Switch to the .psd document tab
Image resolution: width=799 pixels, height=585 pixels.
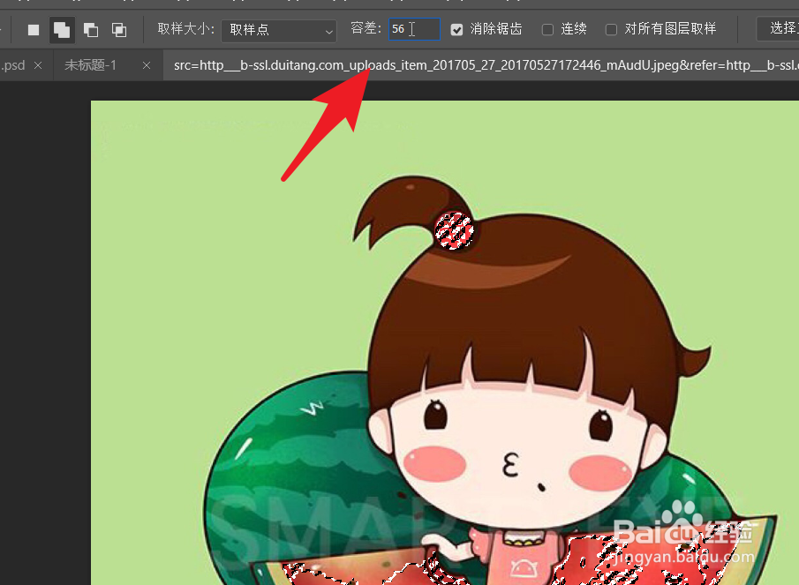[x=14, y=65]
